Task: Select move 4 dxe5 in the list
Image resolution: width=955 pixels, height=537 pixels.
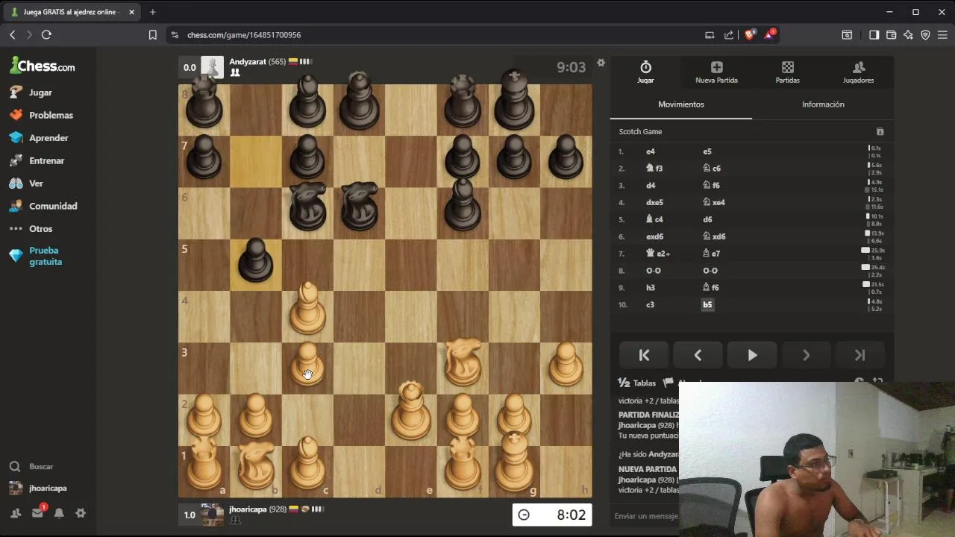Action: pos(654,202)
